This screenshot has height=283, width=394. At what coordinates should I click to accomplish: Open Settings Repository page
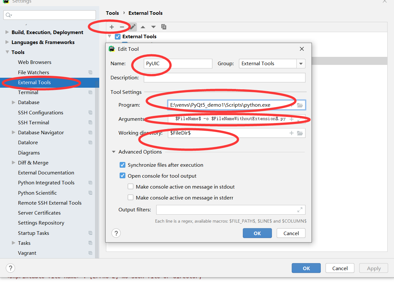coord(41,223)
